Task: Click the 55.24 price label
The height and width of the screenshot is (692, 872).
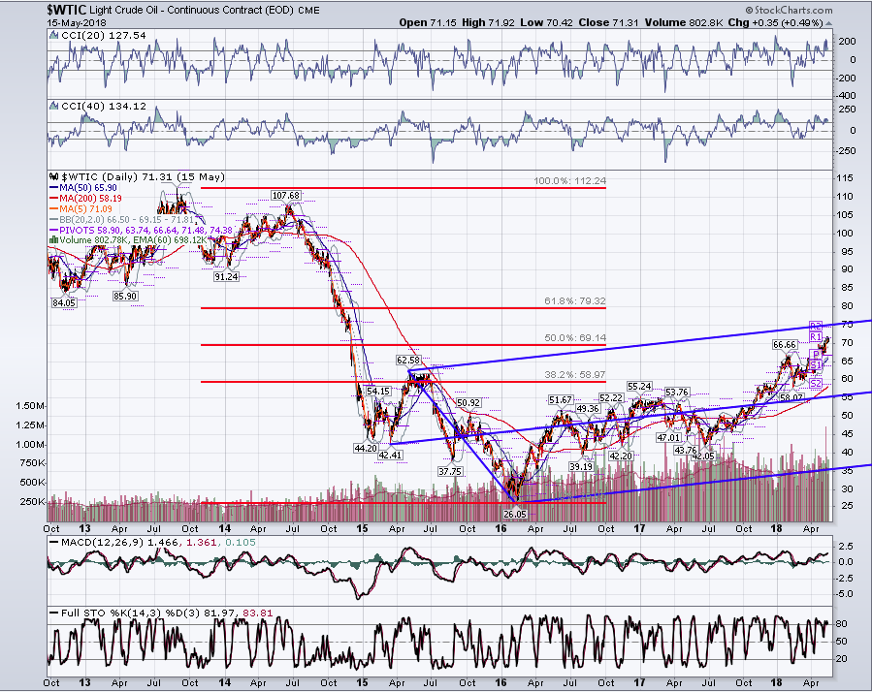Action: (639, 387)
